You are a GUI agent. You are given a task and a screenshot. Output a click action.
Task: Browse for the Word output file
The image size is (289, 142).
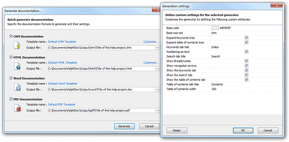pyautogui.click(x=157, y=89)
